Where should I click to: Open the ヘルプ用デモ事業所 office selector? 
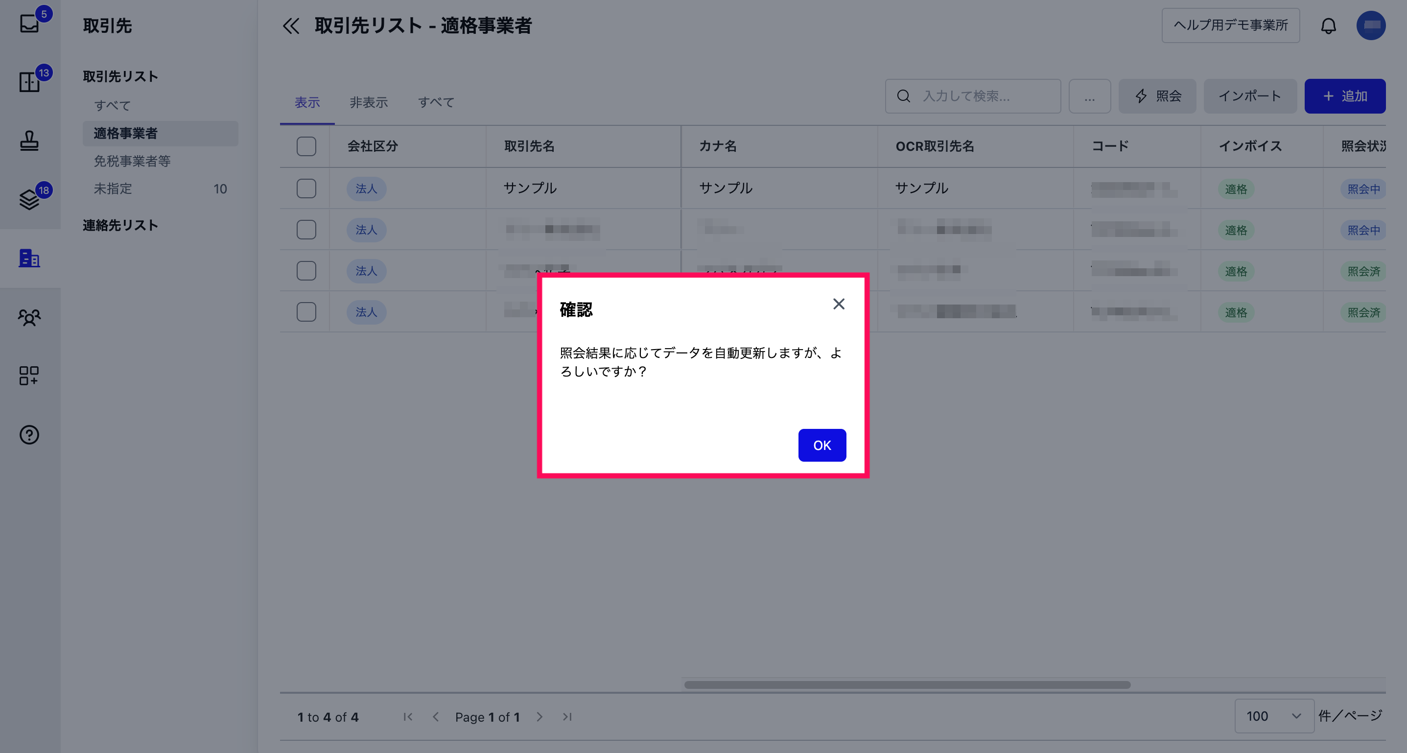[x=1230, y=25]
